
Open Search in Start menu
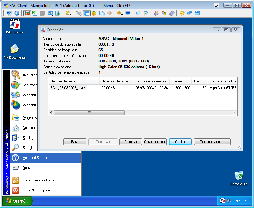[x=24, y=148]
